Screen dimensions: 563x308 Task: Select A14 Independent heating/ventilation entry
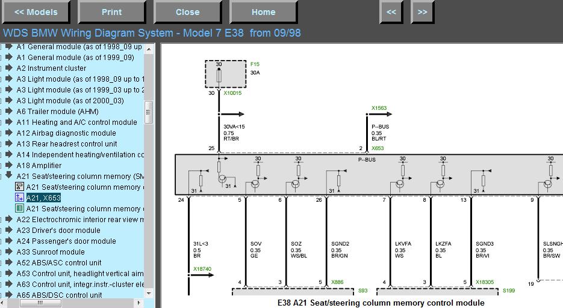[80, 155]
